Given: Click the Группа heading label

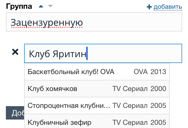Looking at the screenshot, I should pyautogui.click(x=19, y=6).
